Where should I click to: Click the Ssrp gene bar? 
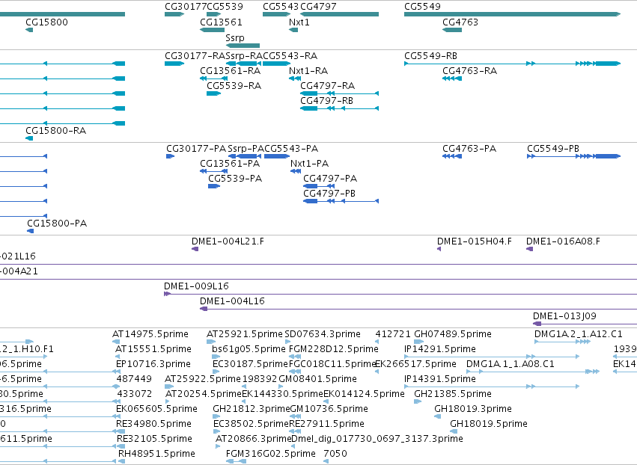[x=243, y=46]
